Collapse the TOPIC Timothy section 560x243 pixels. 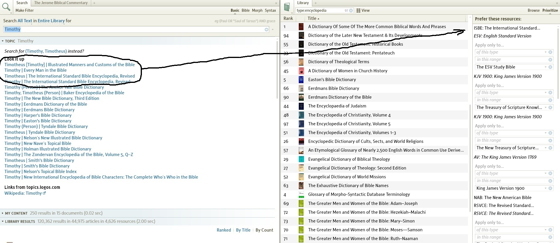tap(3, 41)
